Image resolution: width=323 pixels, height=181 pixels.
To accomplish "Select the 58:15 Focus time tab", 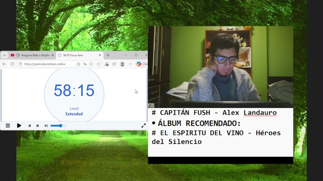I will pos(79,55).
